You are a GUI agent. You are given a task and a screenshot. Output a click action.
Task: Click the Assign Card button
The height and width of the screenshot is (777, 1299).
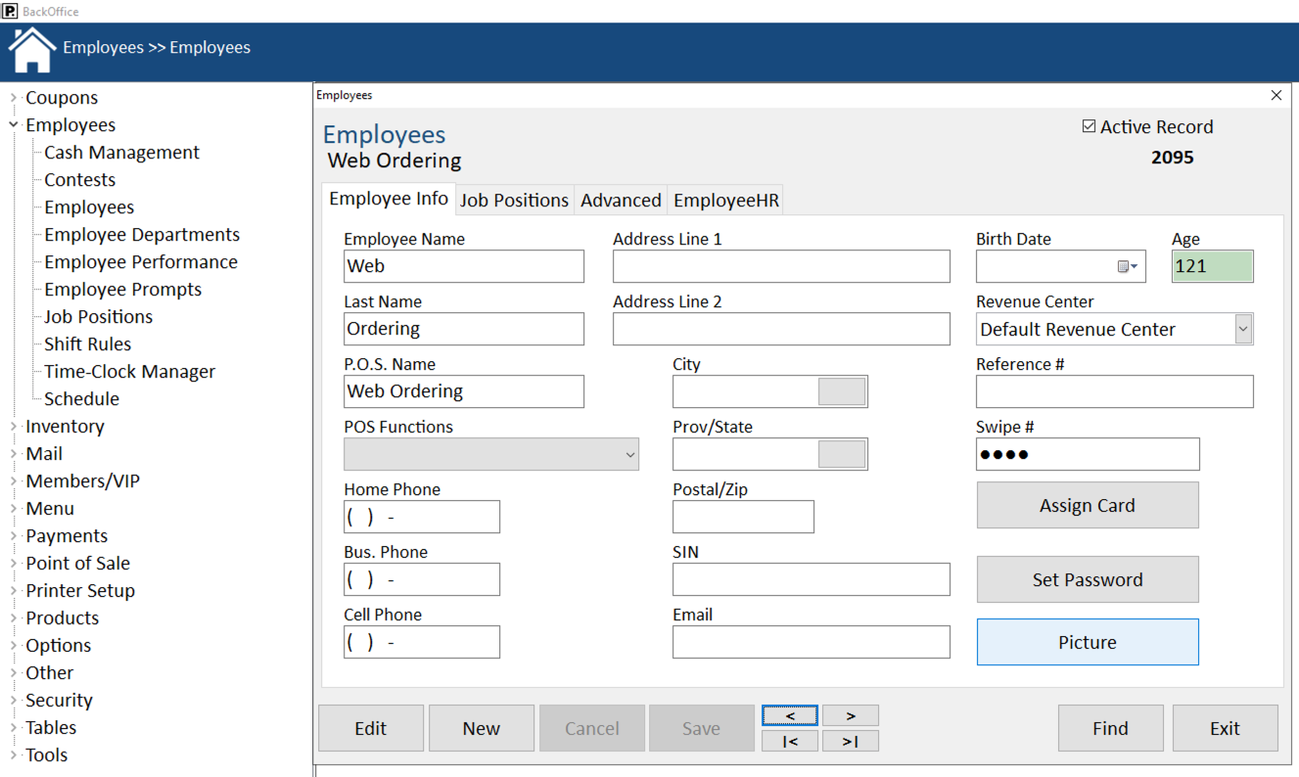coord(1087,505)
